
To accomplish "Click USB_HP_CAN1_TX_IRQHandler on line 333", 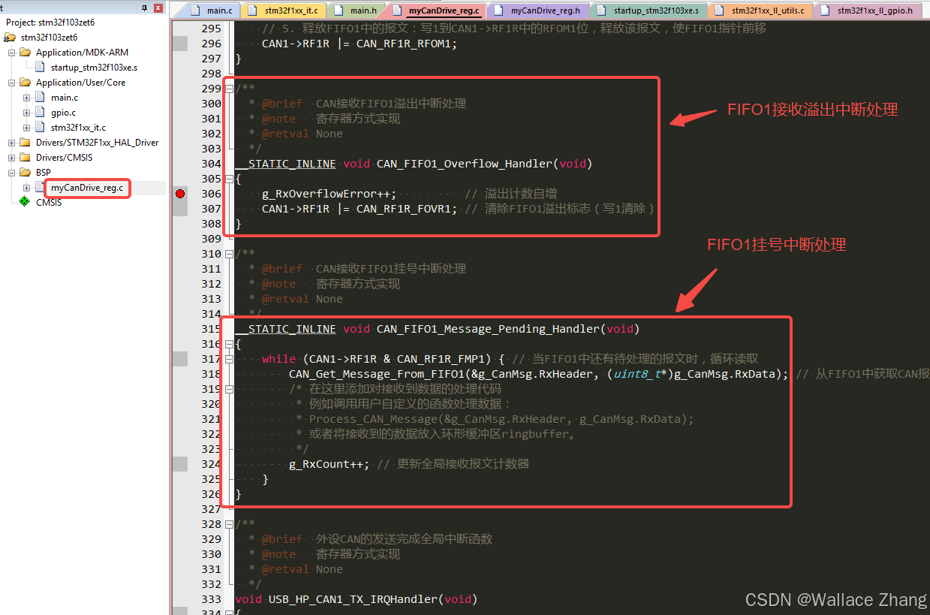I will (x=353, y=599).
